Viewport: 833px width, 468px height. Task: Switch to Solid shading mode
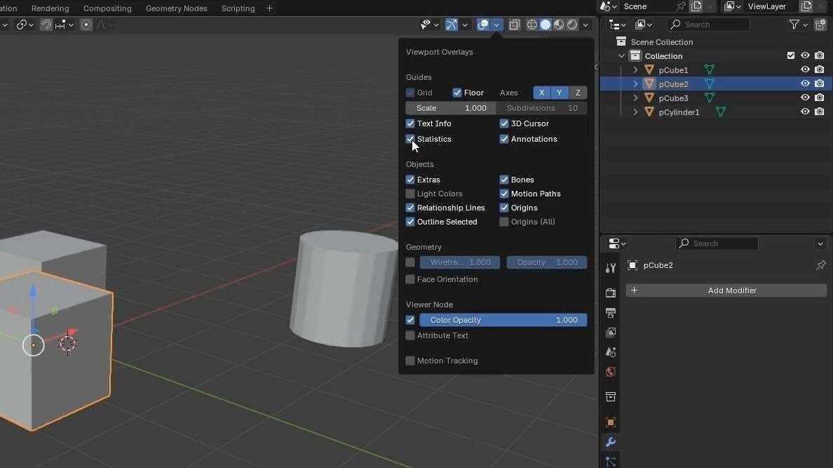tap(546, 25)
